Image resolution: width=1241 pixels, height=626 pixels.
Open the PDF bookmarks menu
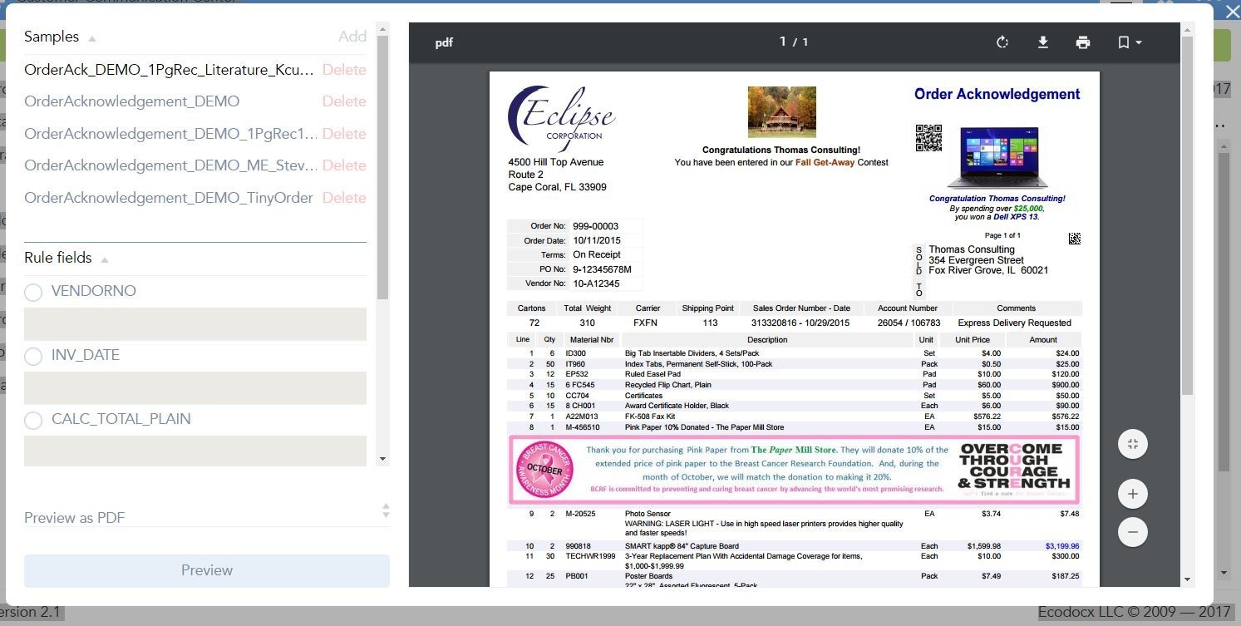[x=1129, y=42]
